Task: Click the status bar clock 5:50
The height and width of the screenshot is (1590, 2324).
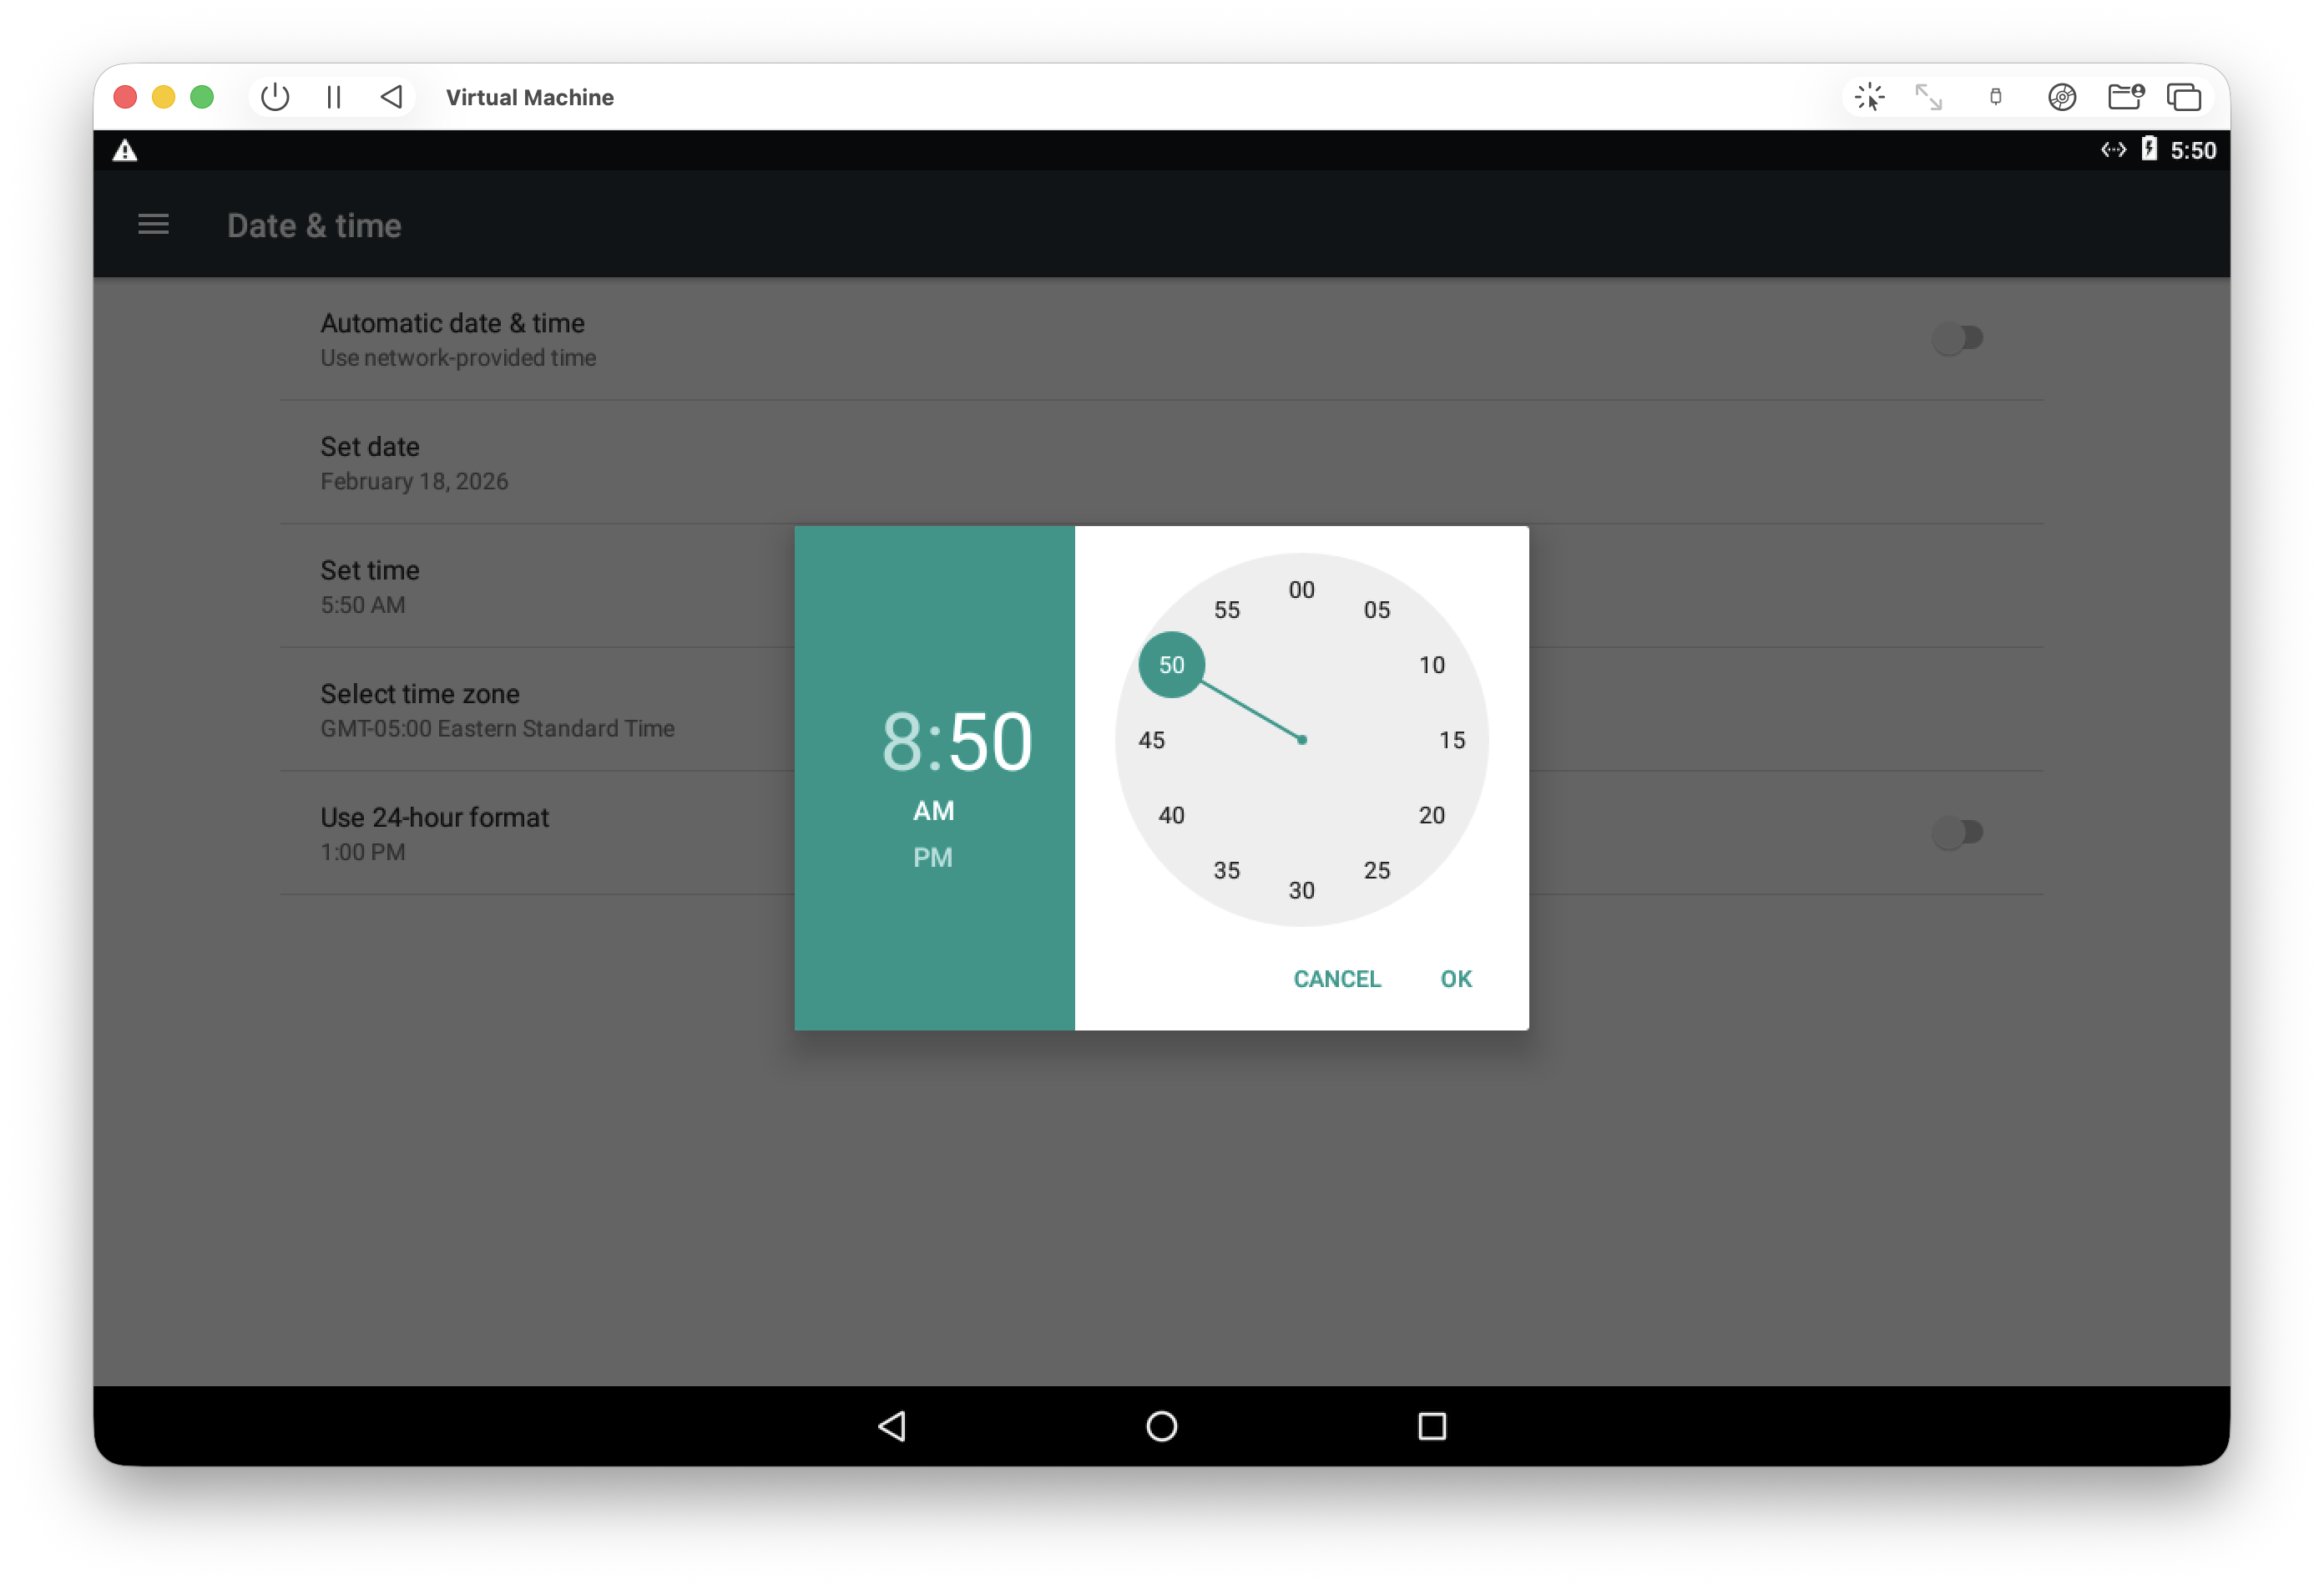Action: coord(2193,150)
